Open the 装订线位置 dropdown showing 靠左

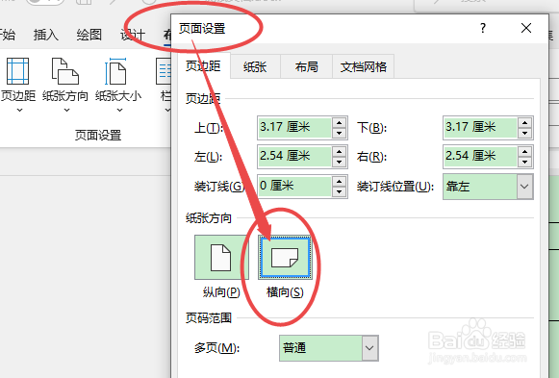[x=488, y=187]
